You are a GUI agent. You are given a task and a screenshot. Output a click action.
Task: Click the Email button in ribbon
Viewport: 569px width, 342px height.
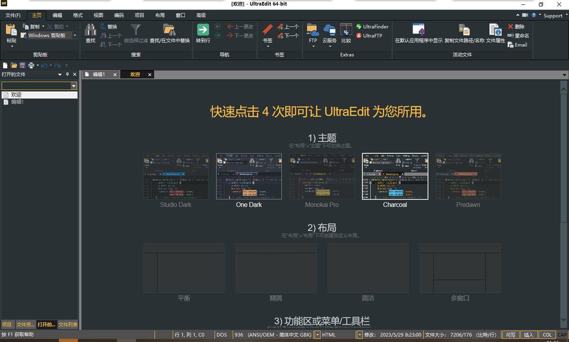point(517,45)
